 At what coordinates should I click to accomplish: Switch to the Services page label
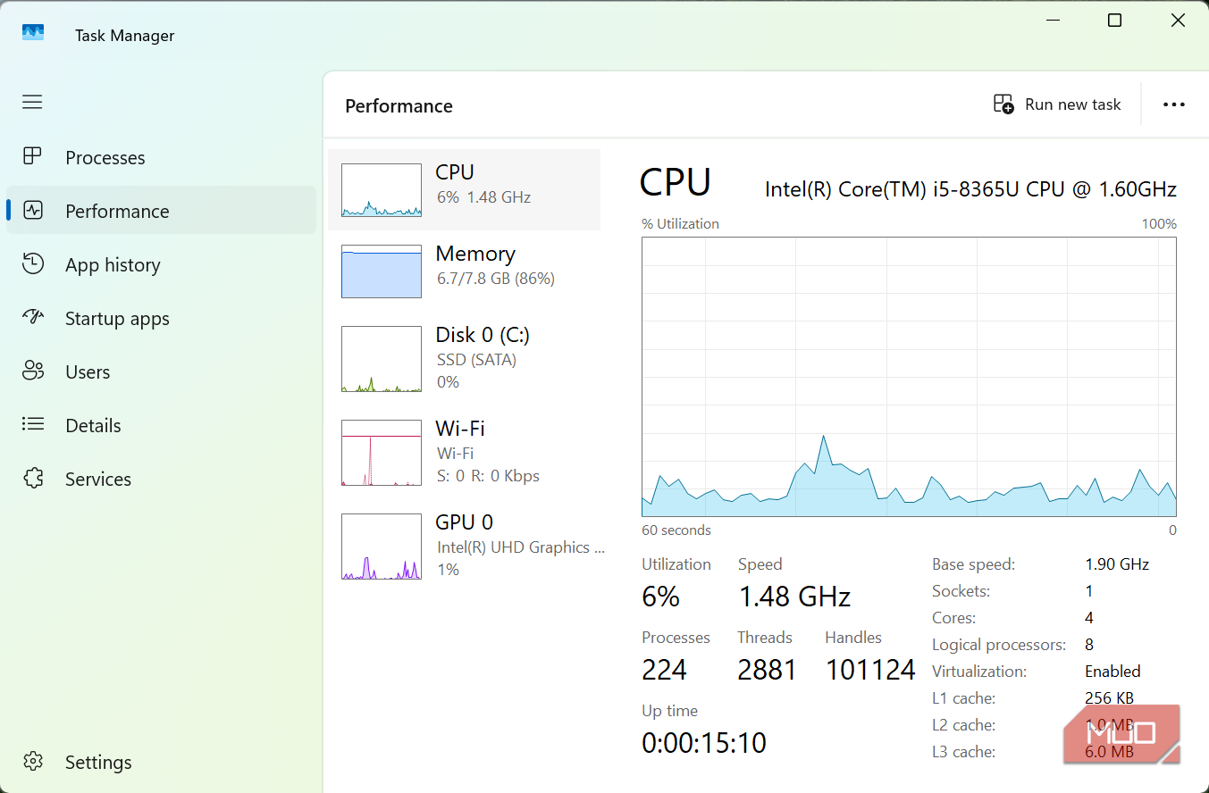(x=97, y=480)
